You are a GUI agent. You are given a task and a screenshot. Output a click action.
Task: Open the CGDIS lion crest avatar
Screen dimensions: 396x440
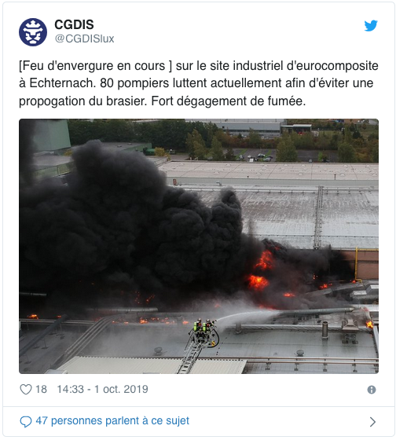tap(33, 32)
